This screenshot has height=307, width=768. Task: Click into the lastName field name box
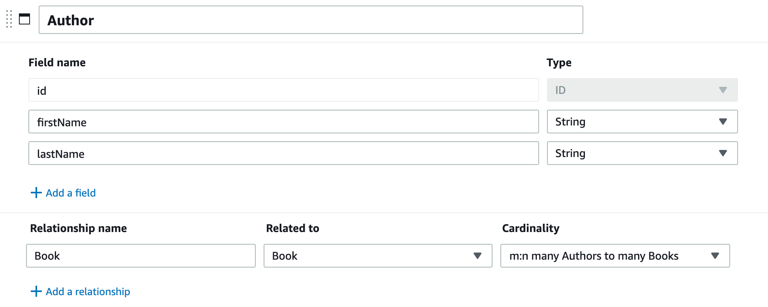283,153
